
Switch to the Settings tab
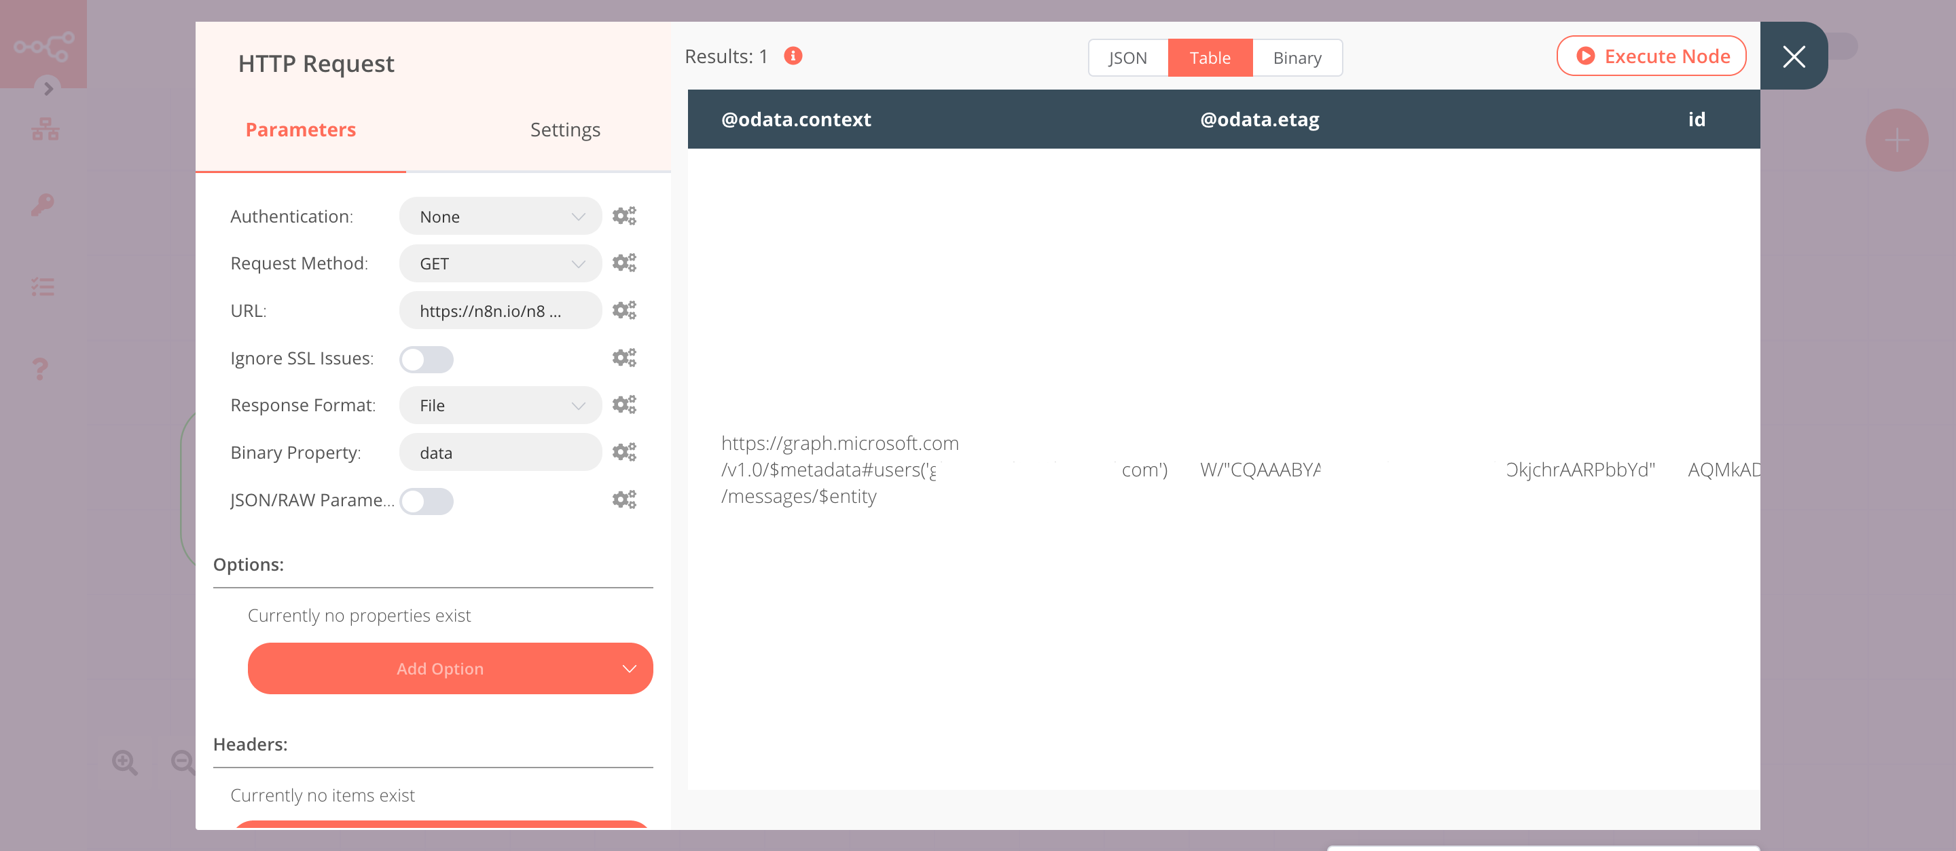pyautogui.click(x=564, y=128)
